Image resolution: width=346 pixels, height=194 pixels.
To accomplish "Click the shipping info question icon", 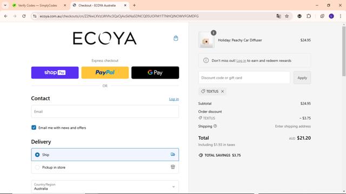I will 215,126.
